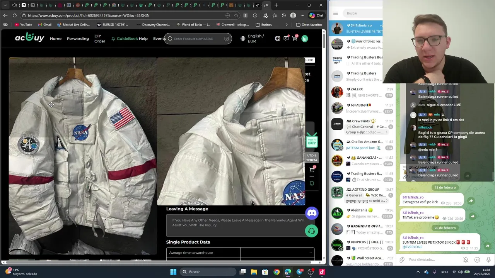Open the AleixTenis channel chat
The width and height of the screenshot is (495, 278).
click(x=362, y=213)
